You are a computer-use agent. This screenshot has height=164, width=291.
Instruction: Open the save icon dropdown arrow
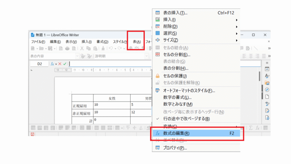[x=55, y=49]
